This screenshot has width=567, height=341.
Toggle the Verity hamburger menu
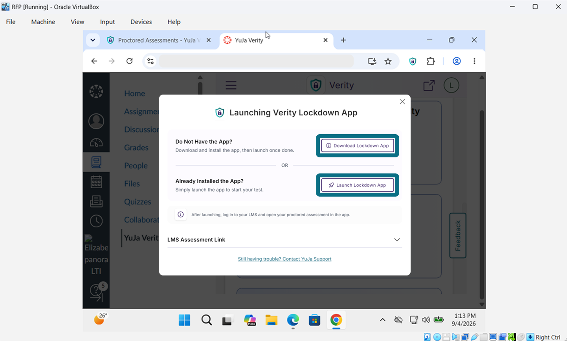click(x=231, y=85)
